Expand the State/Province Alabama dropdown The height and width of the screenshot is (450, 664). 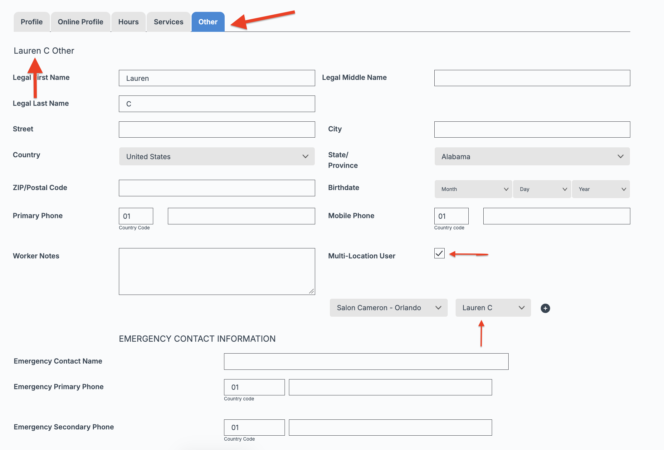[532, 156]
